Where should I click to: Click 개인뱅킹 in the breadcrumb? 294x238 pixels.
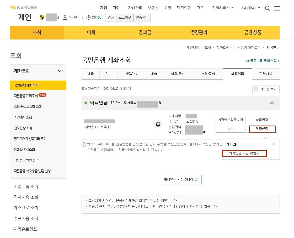tap(193, 48)
